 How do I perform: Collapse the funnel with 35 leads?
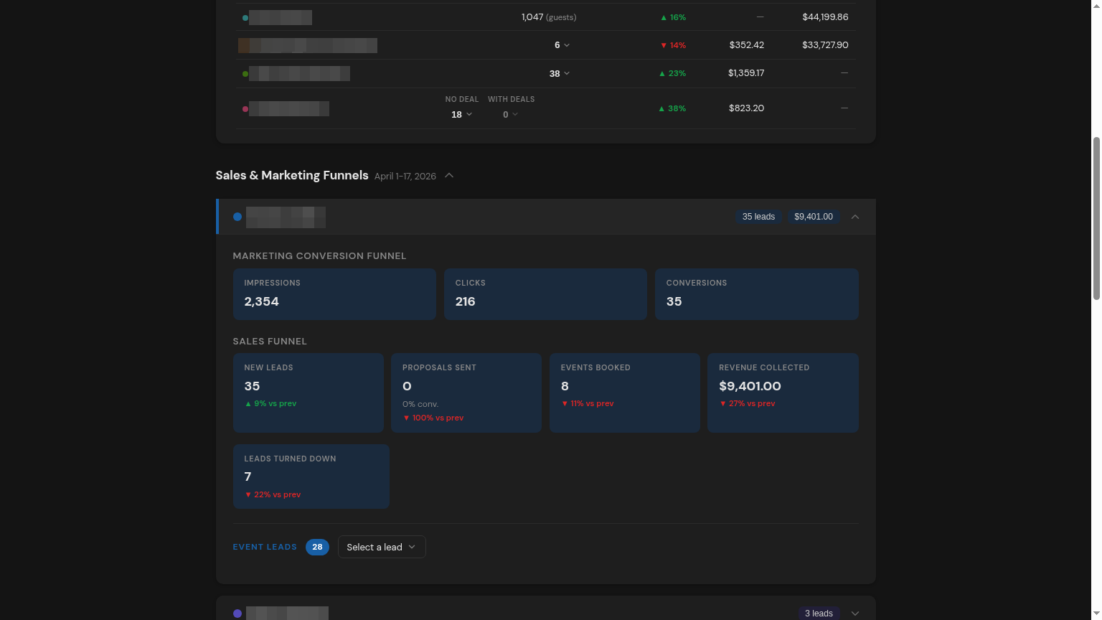coord(855,217)
